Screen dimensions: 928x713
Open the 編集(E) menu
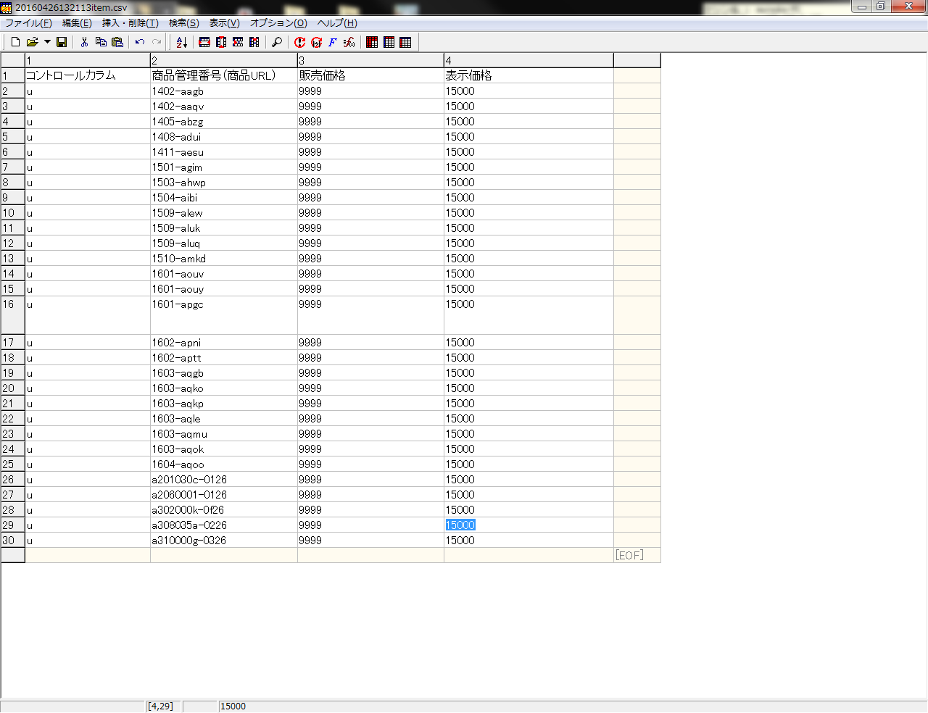pos(77,23)
